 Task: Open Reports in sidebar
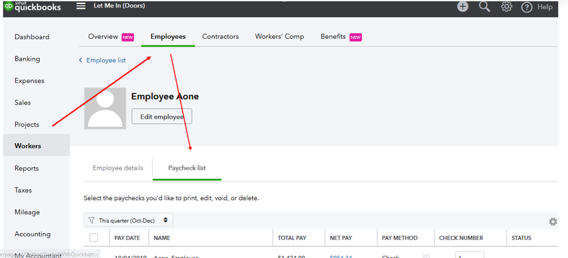(27, 168)
